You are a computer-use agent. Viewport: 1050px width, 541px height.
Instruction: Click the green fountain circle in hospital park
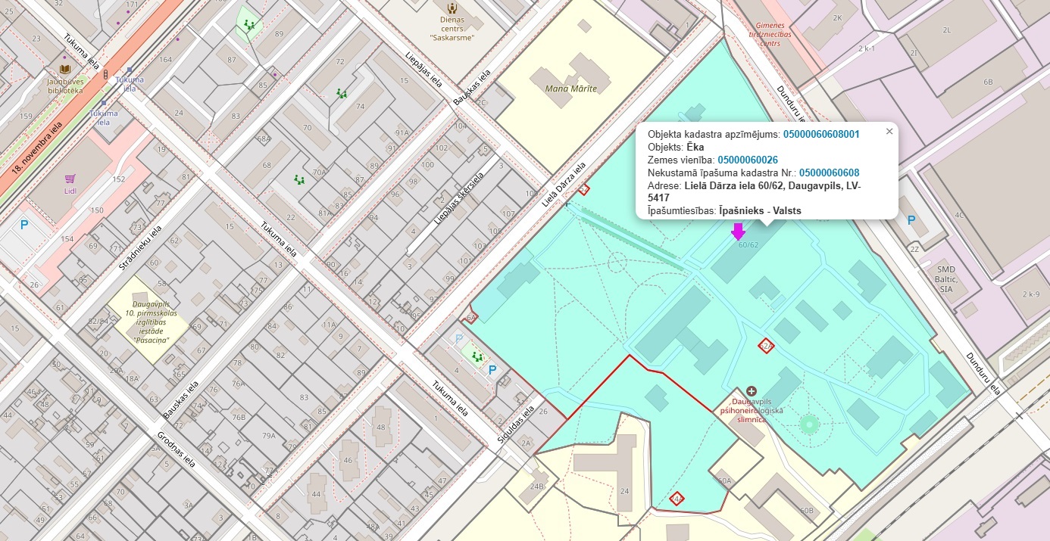pyautogui.click(x=809, y=423)
